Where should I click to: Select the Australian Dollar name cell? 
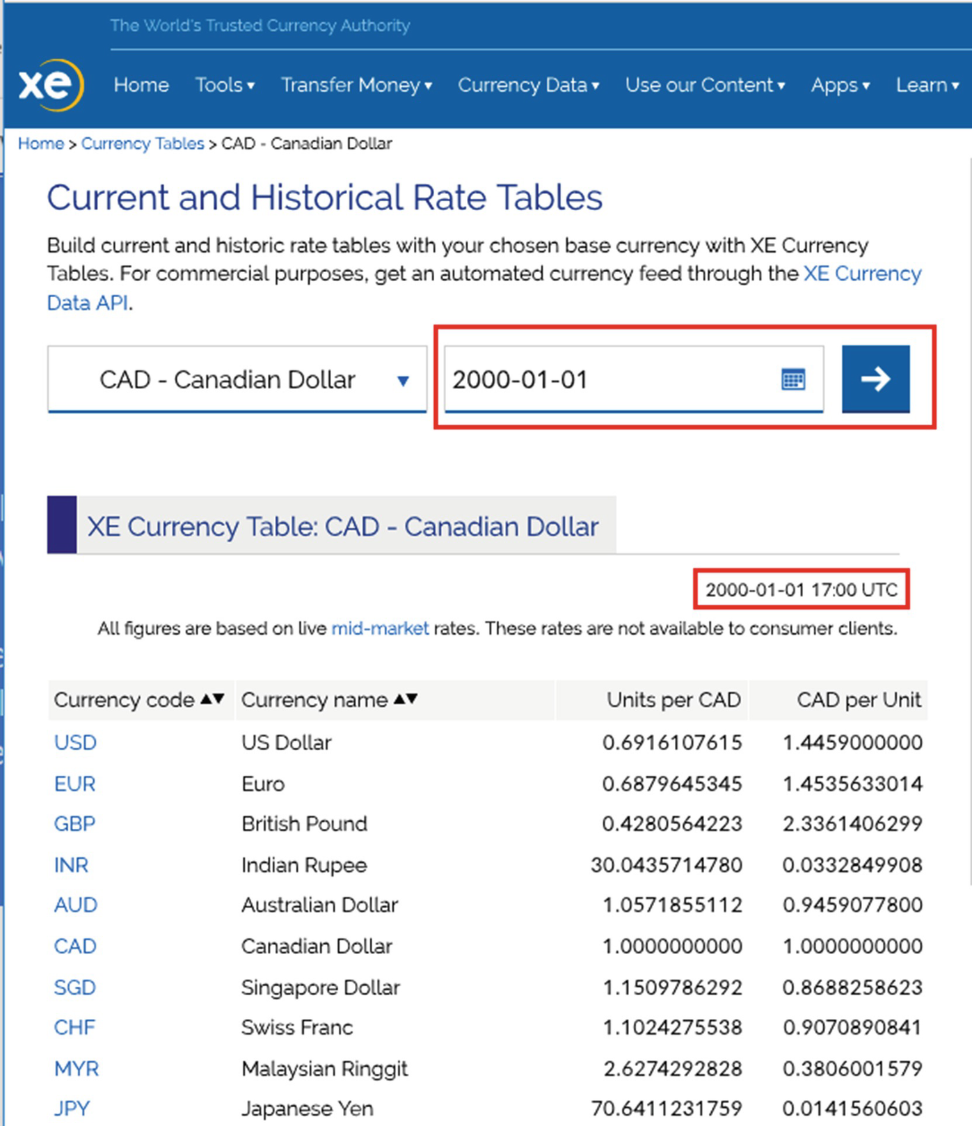coord(319,905)
